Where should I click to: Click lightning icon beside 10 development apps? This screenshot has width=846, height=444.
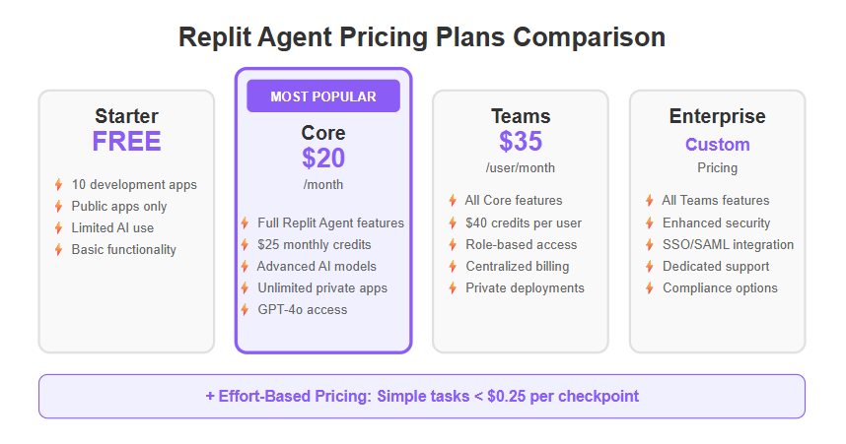[x=58, y=185]
